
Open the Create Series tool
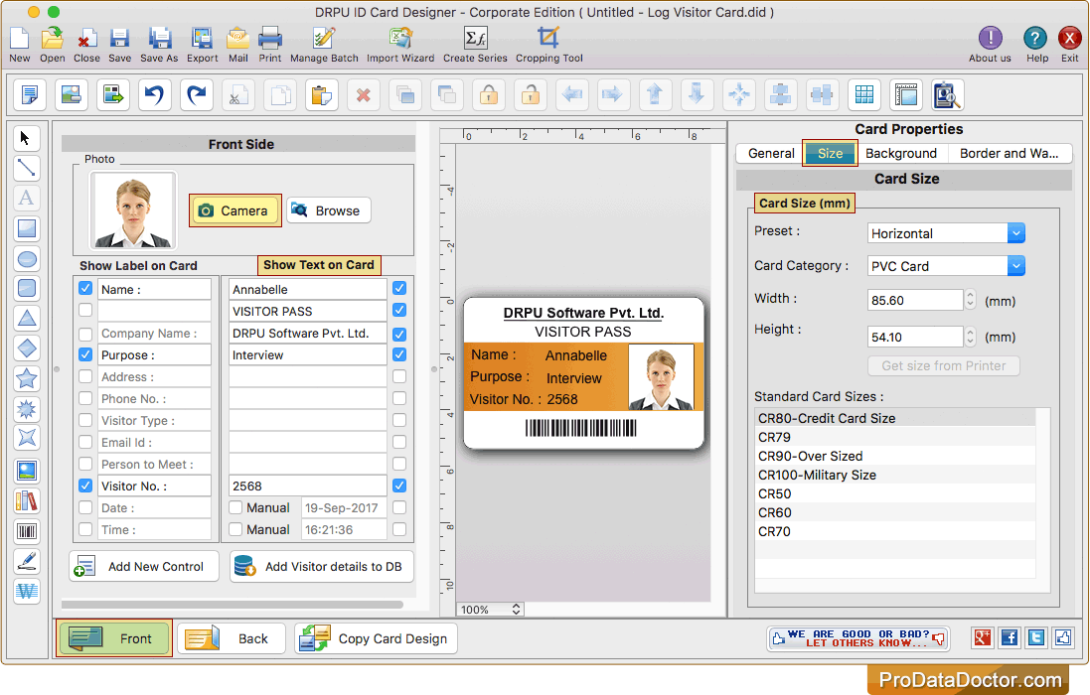tap(476, 45)
